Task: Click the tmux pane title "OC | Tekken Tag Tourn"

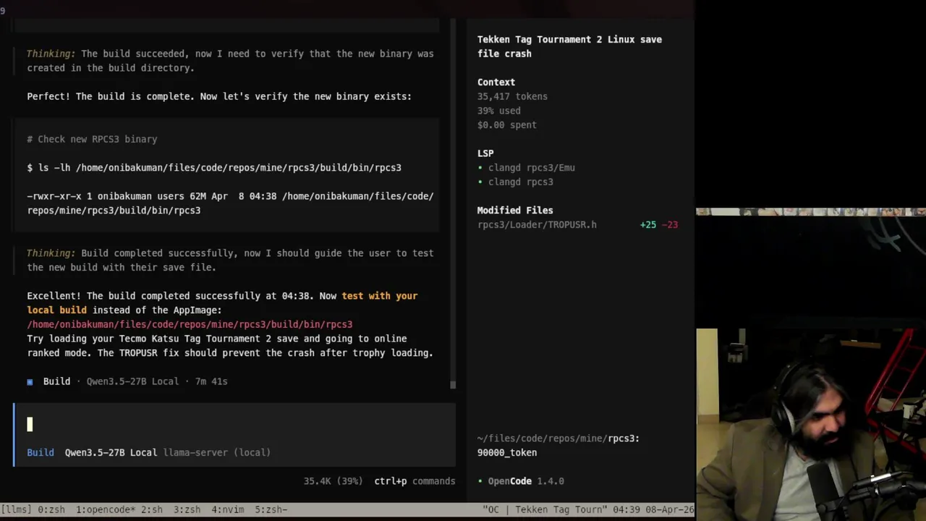Action: (x=546, y=509)
